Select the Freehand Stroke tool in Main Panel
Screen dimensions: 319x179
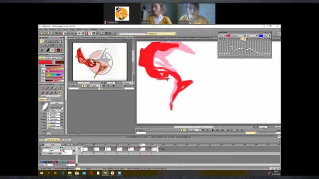42,41
